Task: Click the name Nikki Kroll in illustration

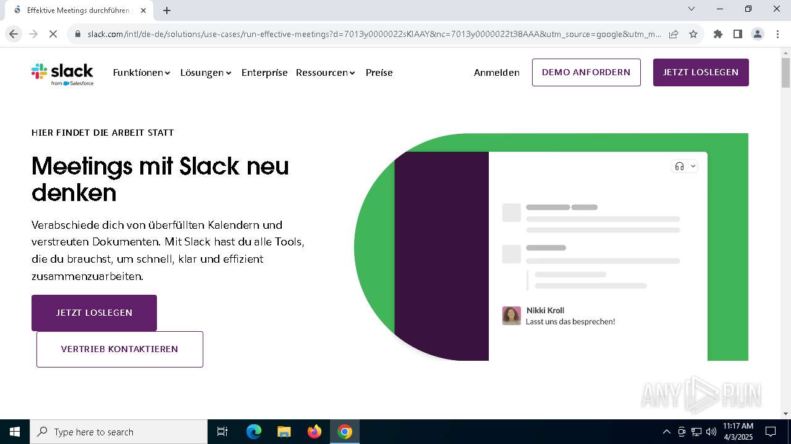Action: click(x=545, y=310)
